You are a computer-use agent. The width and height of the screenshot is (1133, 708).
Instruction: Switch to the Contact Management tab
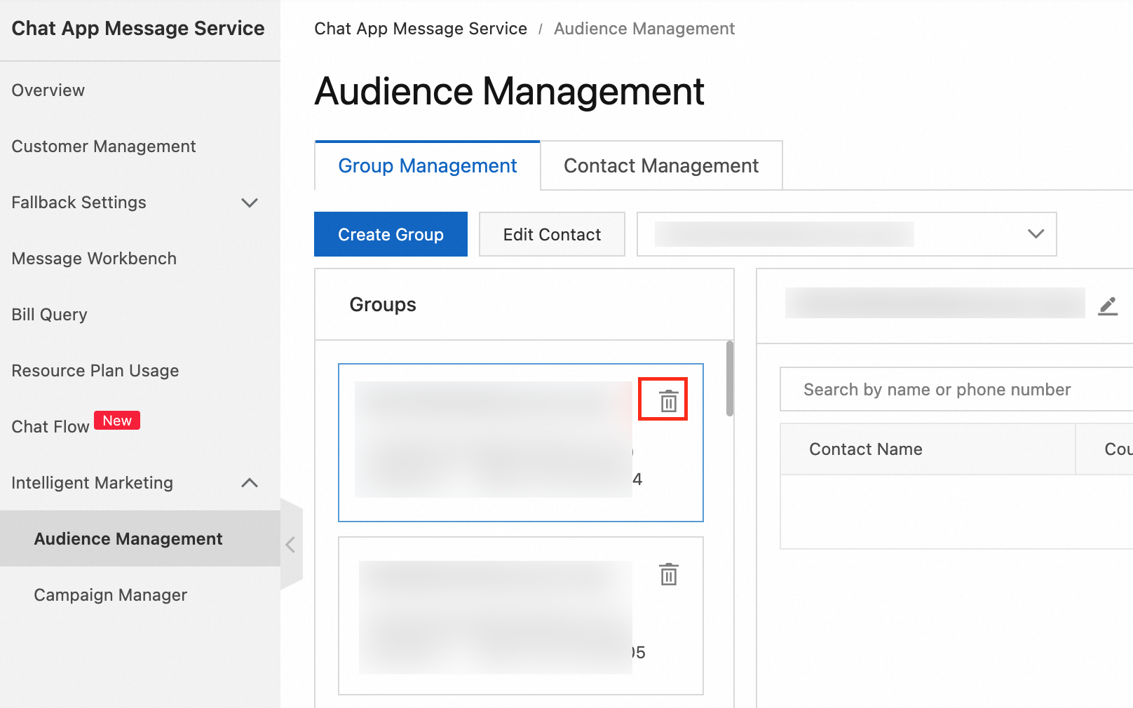660,166
